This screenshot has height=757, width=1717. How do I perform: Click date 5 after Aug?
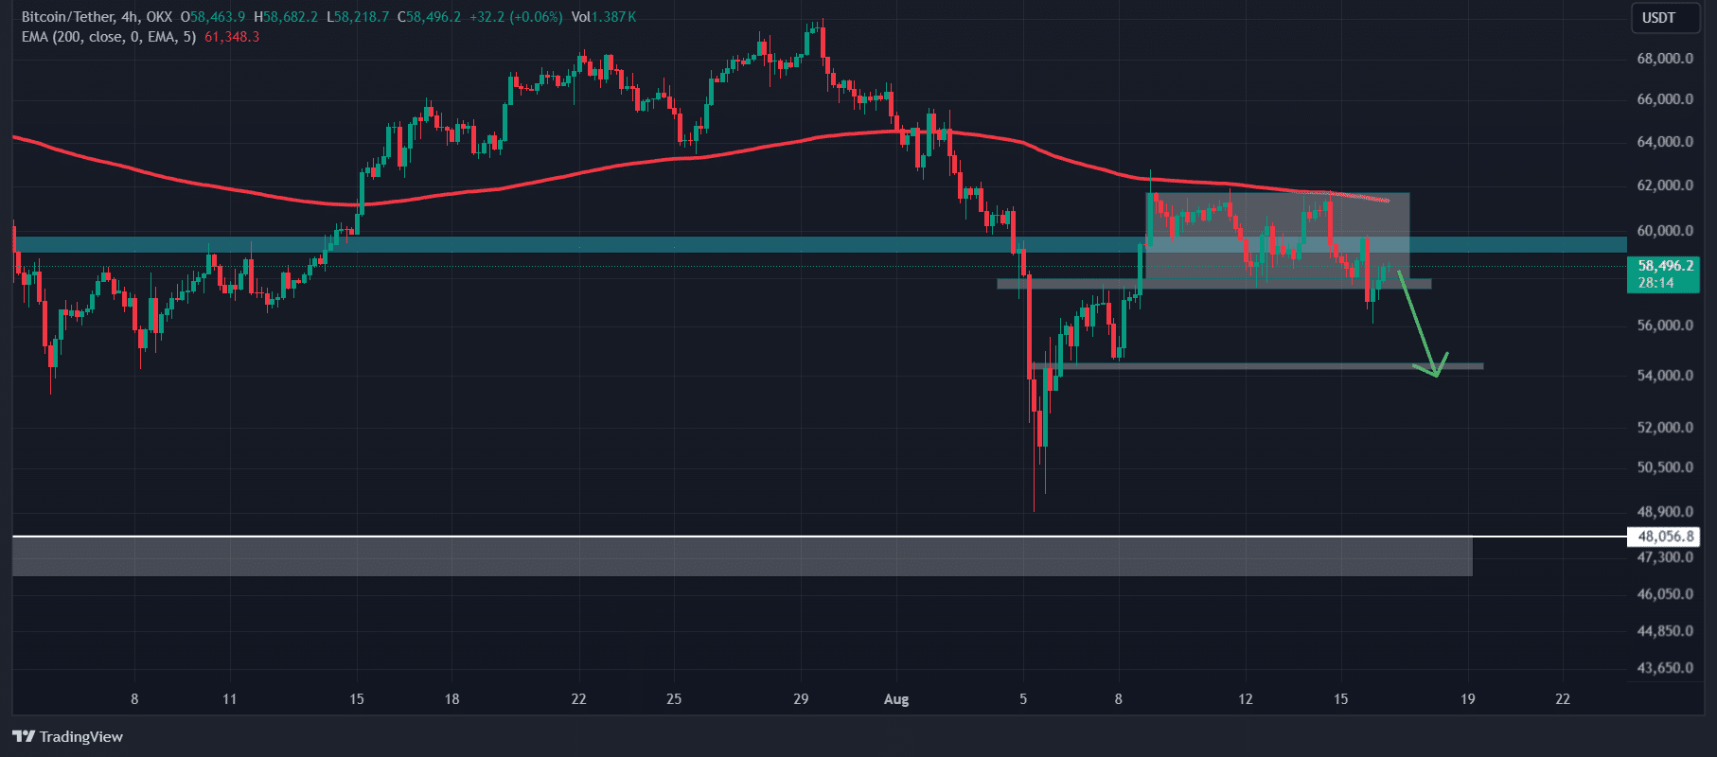[x=1023, y=699]
